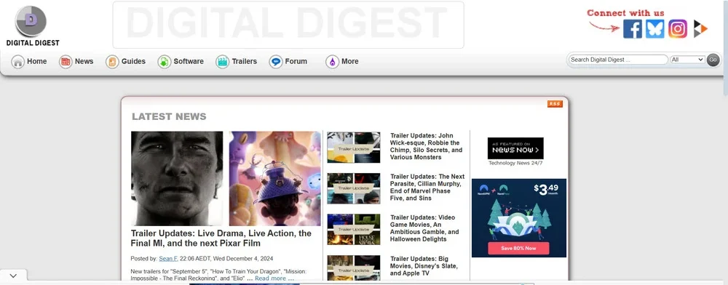
Task: Open thumbnail beside The Next Parasite article
Action: (x=353, y=188)
